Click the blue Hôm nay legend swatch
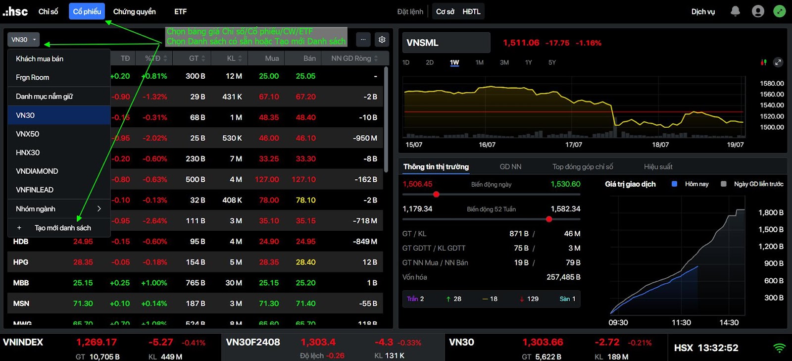Image resolution: width=792 pixels, height=361 pixels. tap(674, 184)
